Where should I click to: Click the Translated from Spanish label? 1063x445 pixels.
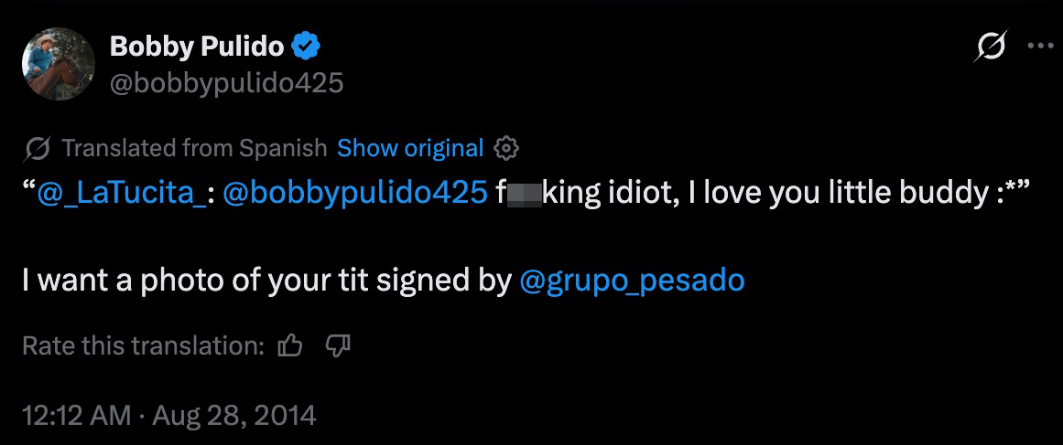(x=194, y=148)
